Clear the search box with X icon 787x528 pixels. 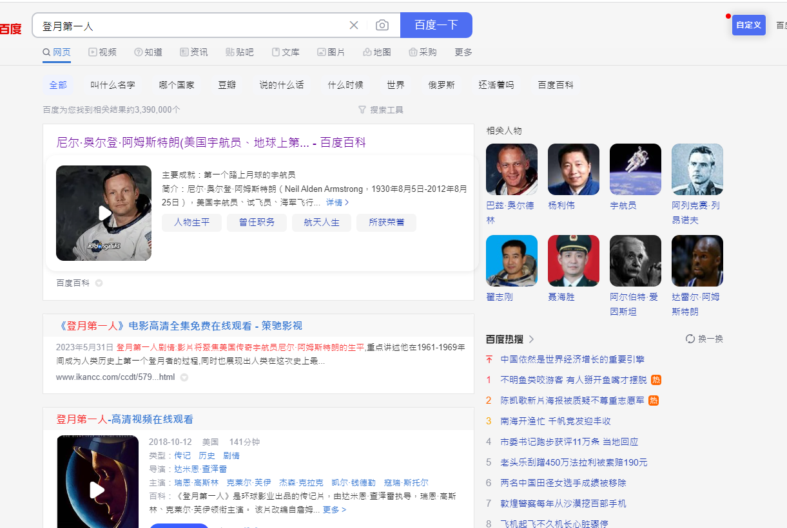point(354,25)
